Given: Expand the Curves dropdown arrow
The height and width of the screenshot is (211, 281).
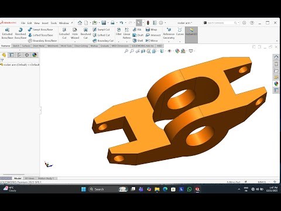Looking at the screenshot, I should click(180, 42).
